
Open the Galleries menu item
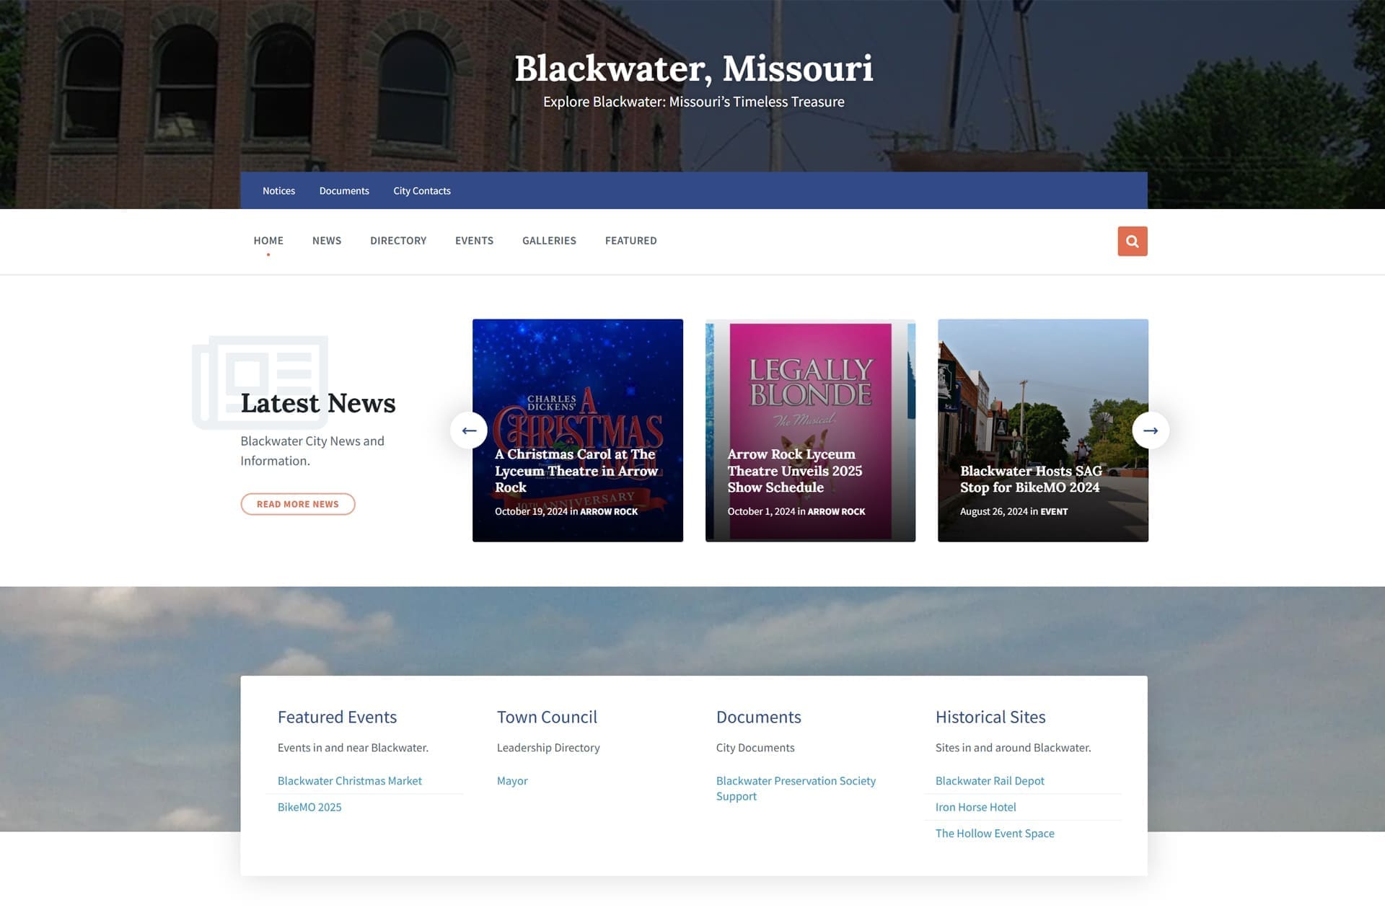[x=549, y=240]
